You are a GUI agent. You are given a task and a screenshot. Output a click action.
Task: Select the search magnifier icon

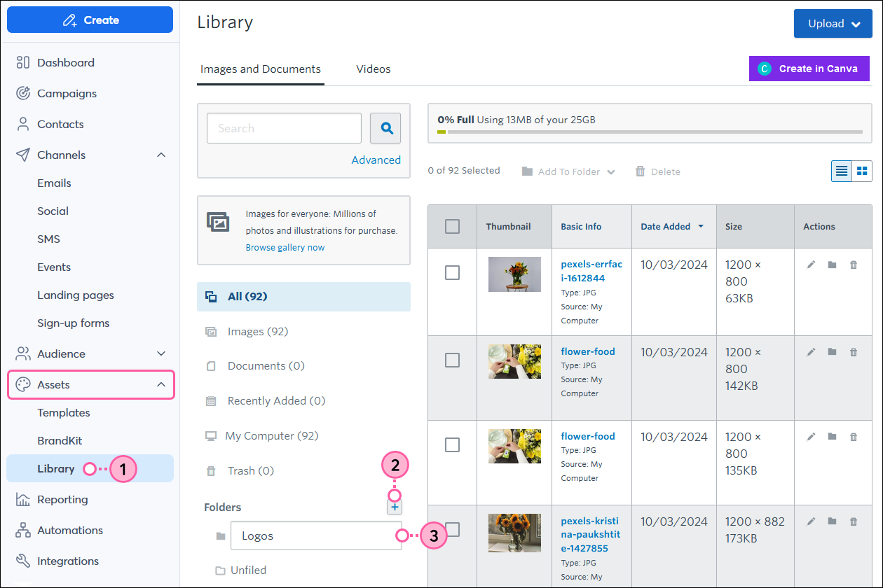point(385,128)
